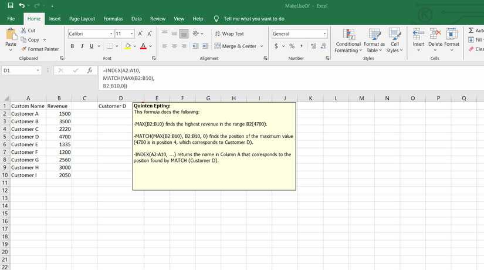Click the Cut button

coord(28,31)
